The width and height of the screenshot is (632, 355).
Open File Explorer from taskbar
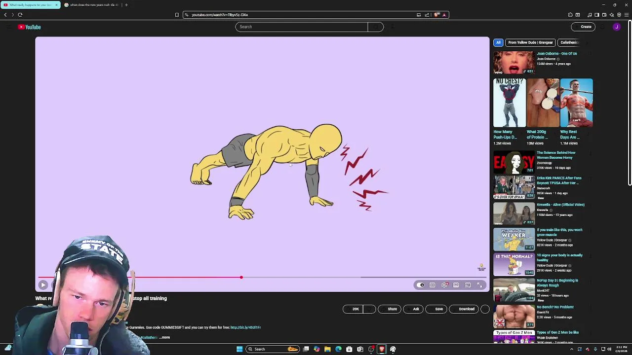coord(327,349)
